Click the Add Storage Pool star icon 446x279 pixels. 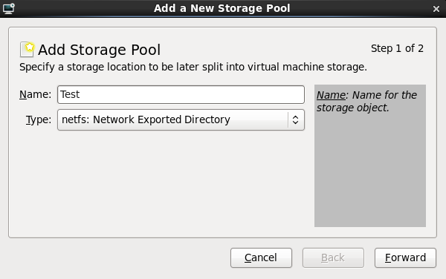[27, 49]
